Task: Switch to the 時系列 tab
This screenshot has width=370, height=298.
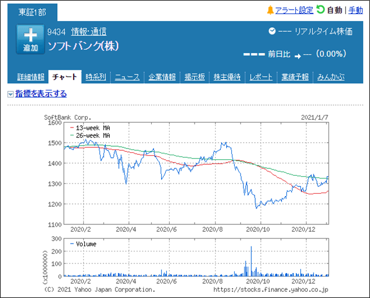Action: point(96,77)
